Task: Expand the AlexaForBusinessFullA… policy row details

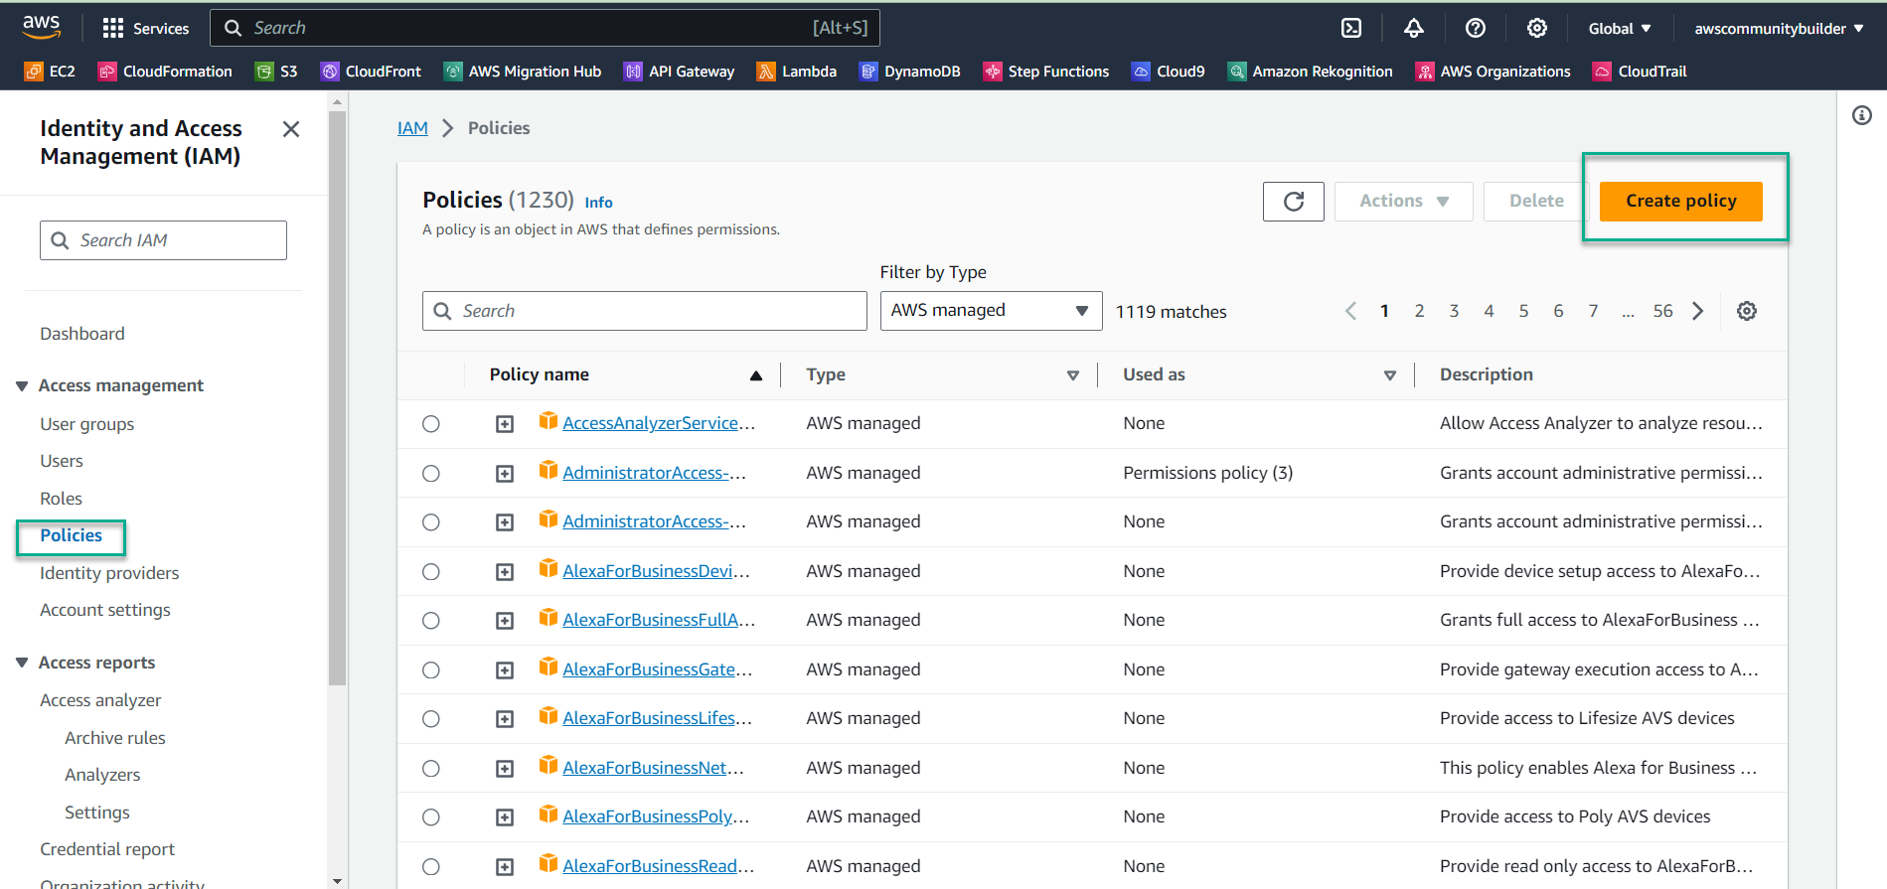Action: 505,622
